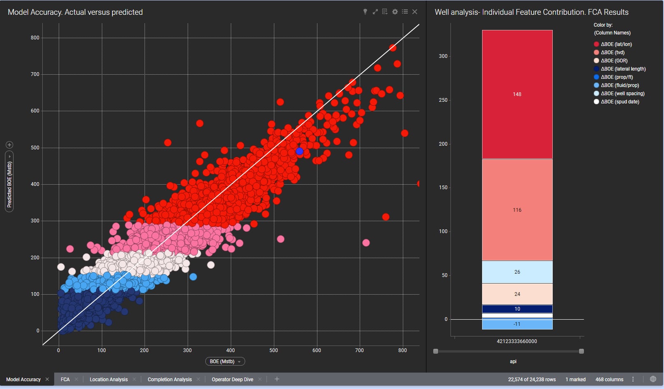Maximize the Model Accuracy visualization

click(375, 12)
